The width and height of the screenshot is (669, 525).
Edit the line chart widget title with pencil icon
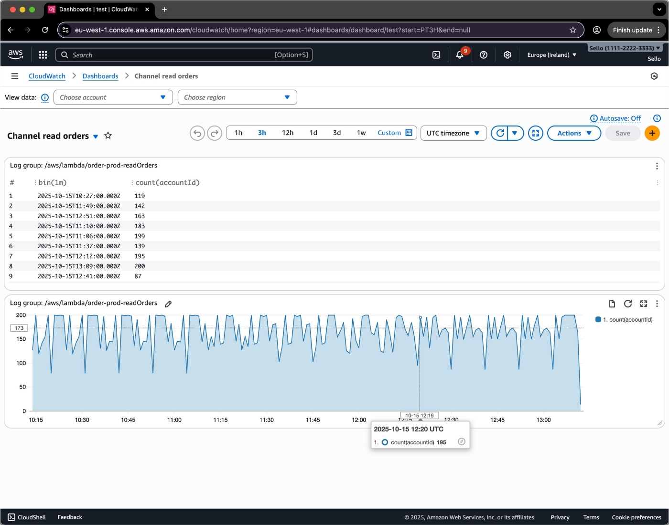pyautogui.click(x=168, y=304)
